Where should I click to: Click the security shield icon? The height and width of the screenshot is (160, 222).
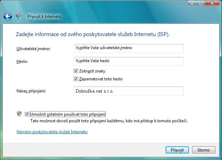(19, 114)
